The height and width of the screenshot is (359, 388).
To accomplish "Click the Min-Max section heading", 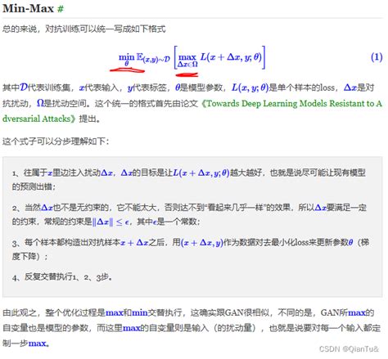I will click(x=28, y=8).
